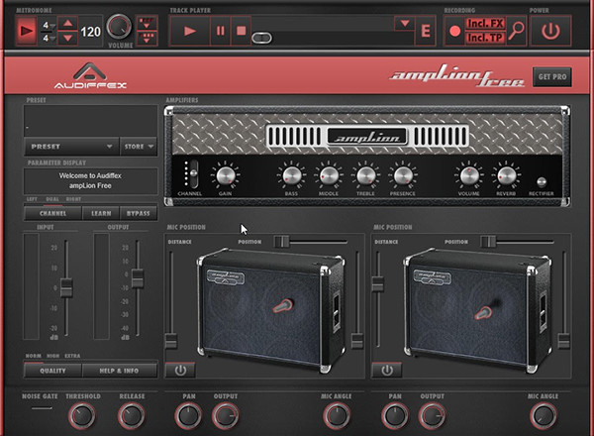Stop the Track Player
The image size is (594, 436).
[x=241, y=31]
